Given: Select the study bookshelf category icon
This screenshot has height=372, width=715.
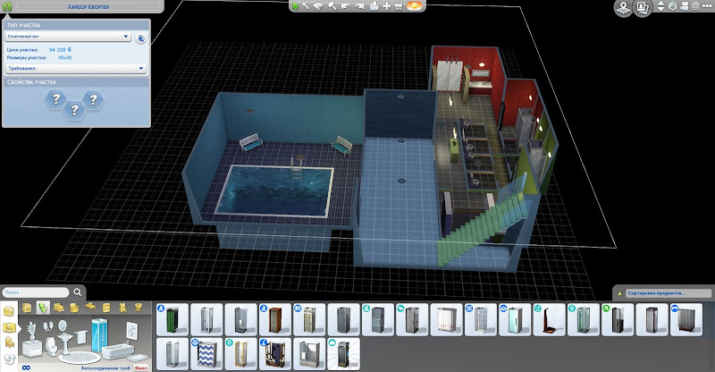Looking at the screenshot, I should (106, 308).
